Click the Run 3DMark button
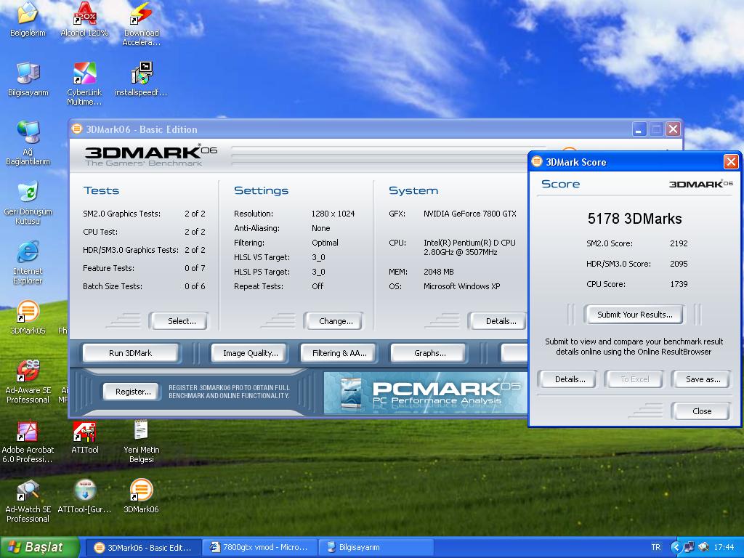 131,353
